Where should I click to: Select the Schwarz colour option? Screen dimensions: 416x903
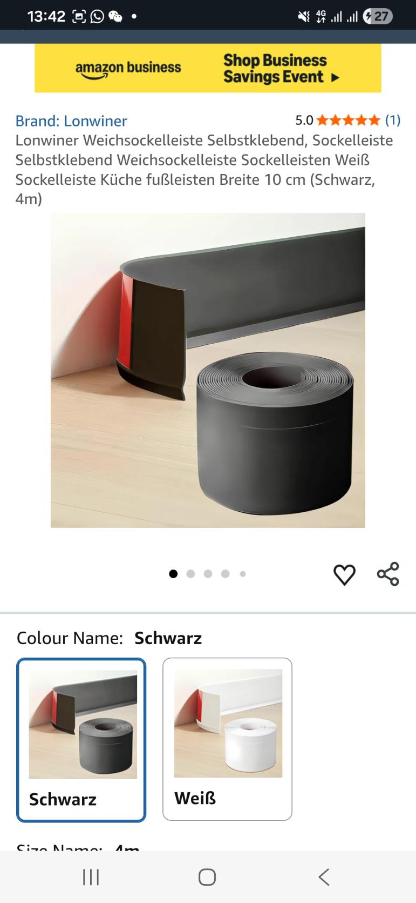coord(81,740)
